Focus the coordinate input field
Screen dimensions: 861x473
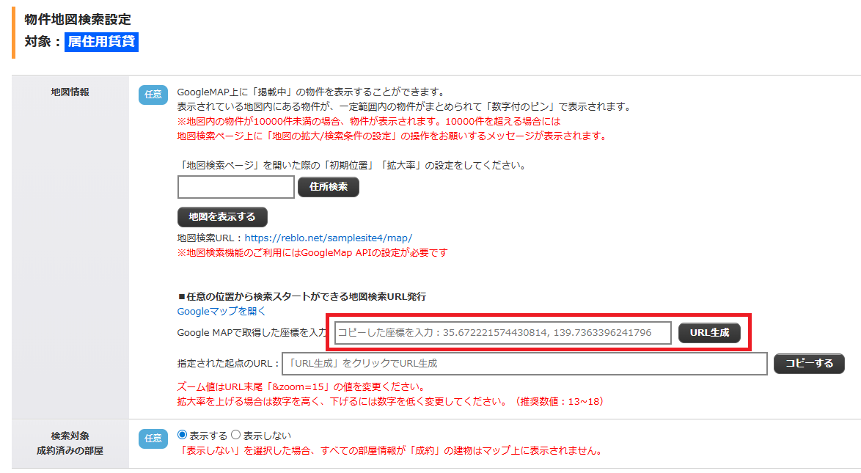(502, 333)
